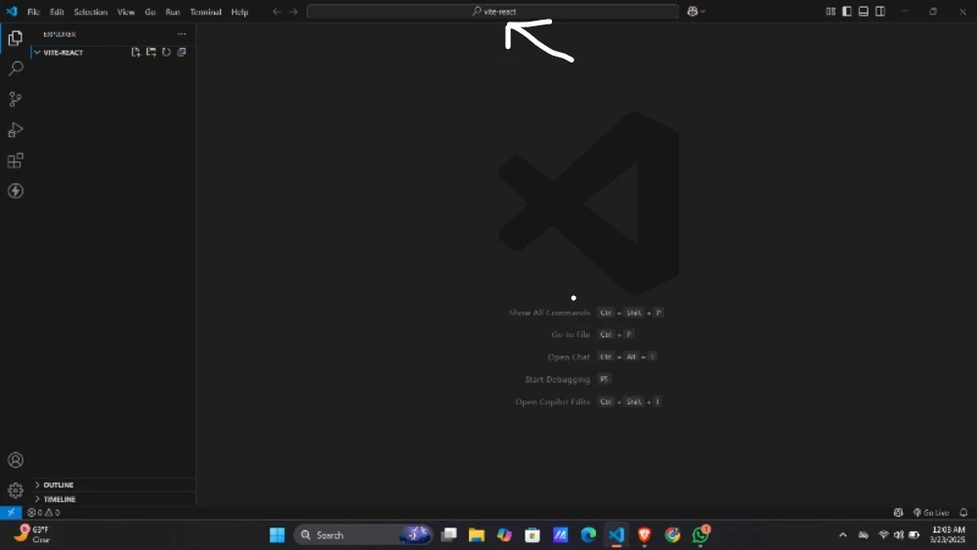Open the Terminal menu
The width and height of the screenshot is (977, 550).
[205, 12]
